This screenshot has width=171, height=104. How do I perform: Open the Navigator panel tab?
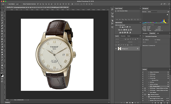coord(145,33)
